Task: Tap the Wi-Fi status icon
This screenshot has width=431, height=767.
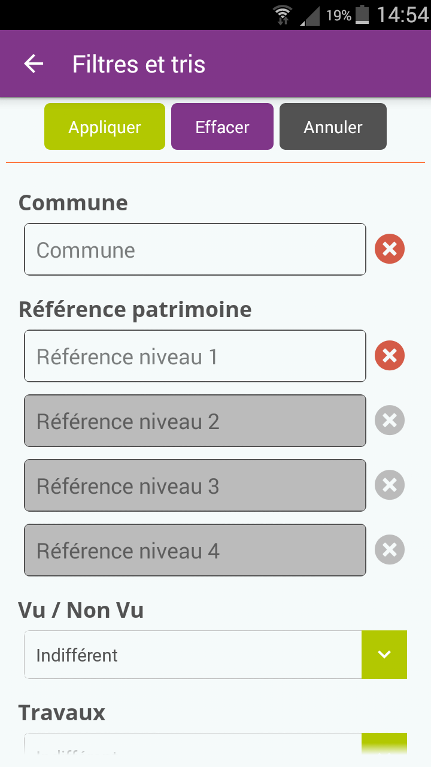Action: pyautogui.click(x=282, y=15)
